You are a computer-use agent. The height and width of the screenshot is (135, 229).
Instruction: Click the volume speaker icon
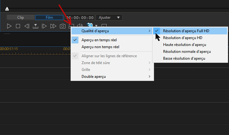tap(80, 26)
